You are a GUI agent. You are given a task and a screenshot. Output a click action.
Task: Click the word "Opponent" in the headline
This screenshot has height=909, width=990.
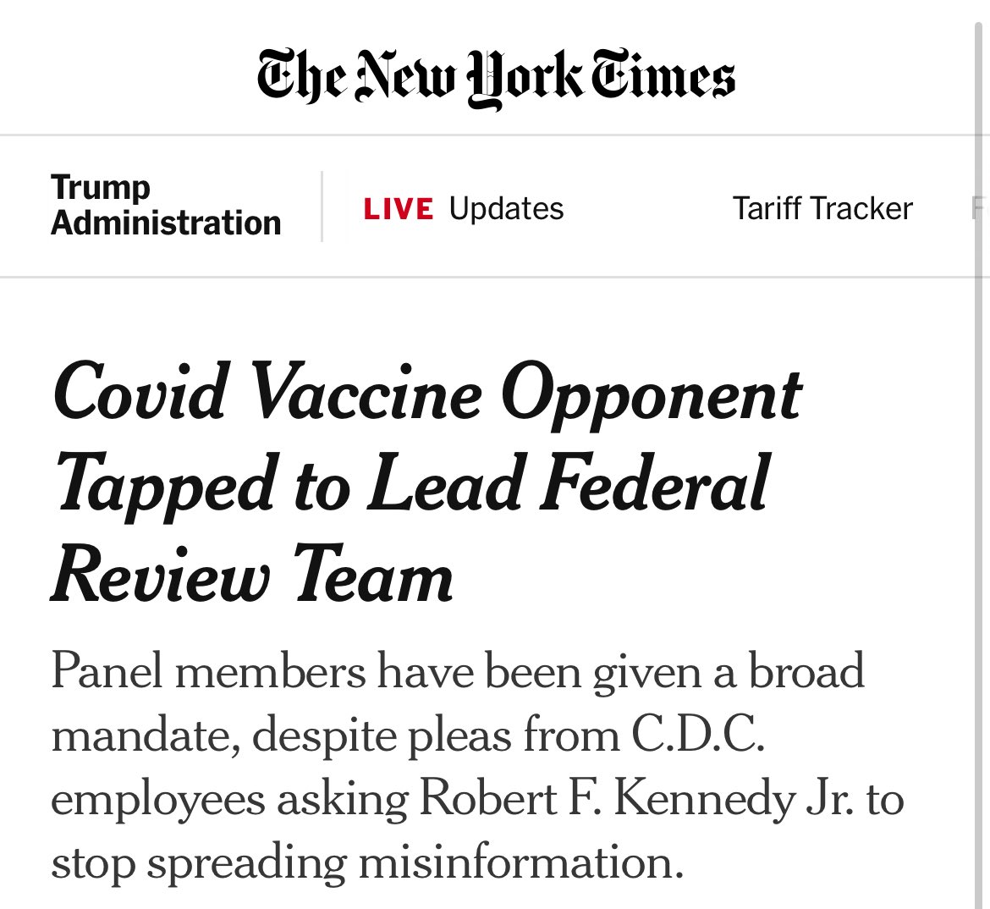point(651,393)
